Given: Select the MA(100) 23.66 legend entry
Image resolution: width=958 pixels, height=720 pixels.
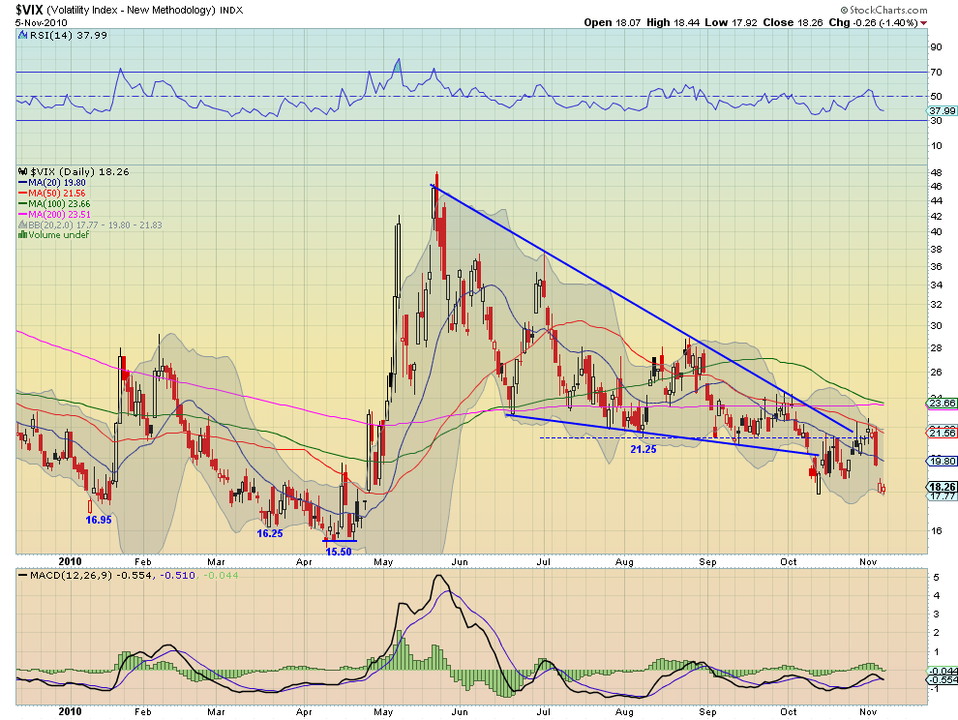Looking at the screenshot, I should pos(55,203).
